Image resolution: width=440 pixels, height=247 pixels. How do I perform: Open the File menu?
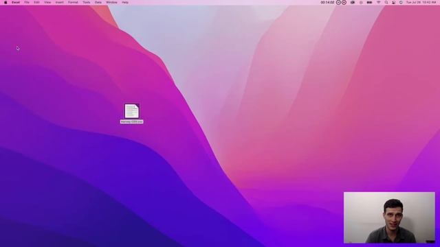tap(27, 2)
